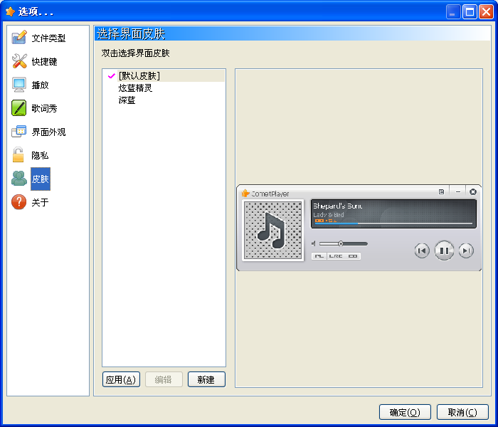Click previous track in preview player
Viewport: 498px width, 427px height.
(422, 251)
